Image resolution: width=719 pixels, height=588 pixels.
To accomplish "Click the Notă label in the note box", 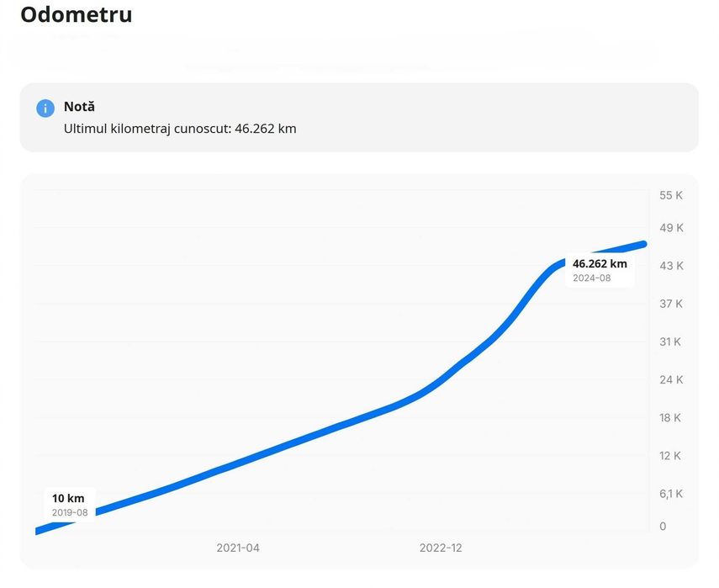I will click(x=79, y=107).
